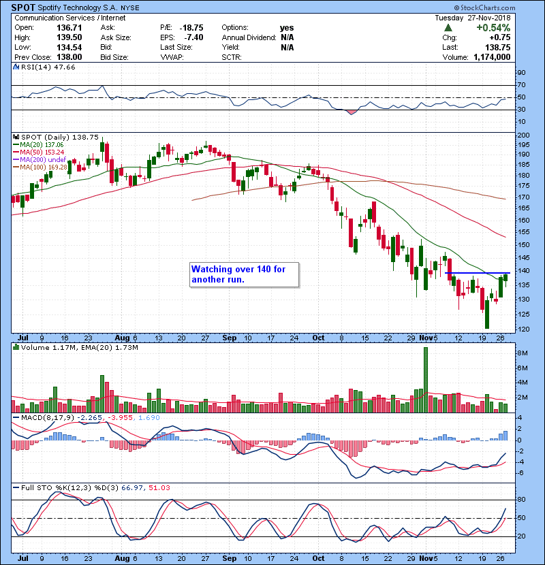Click the MA(100) 169.28 legend entry

tap(40, 167)
